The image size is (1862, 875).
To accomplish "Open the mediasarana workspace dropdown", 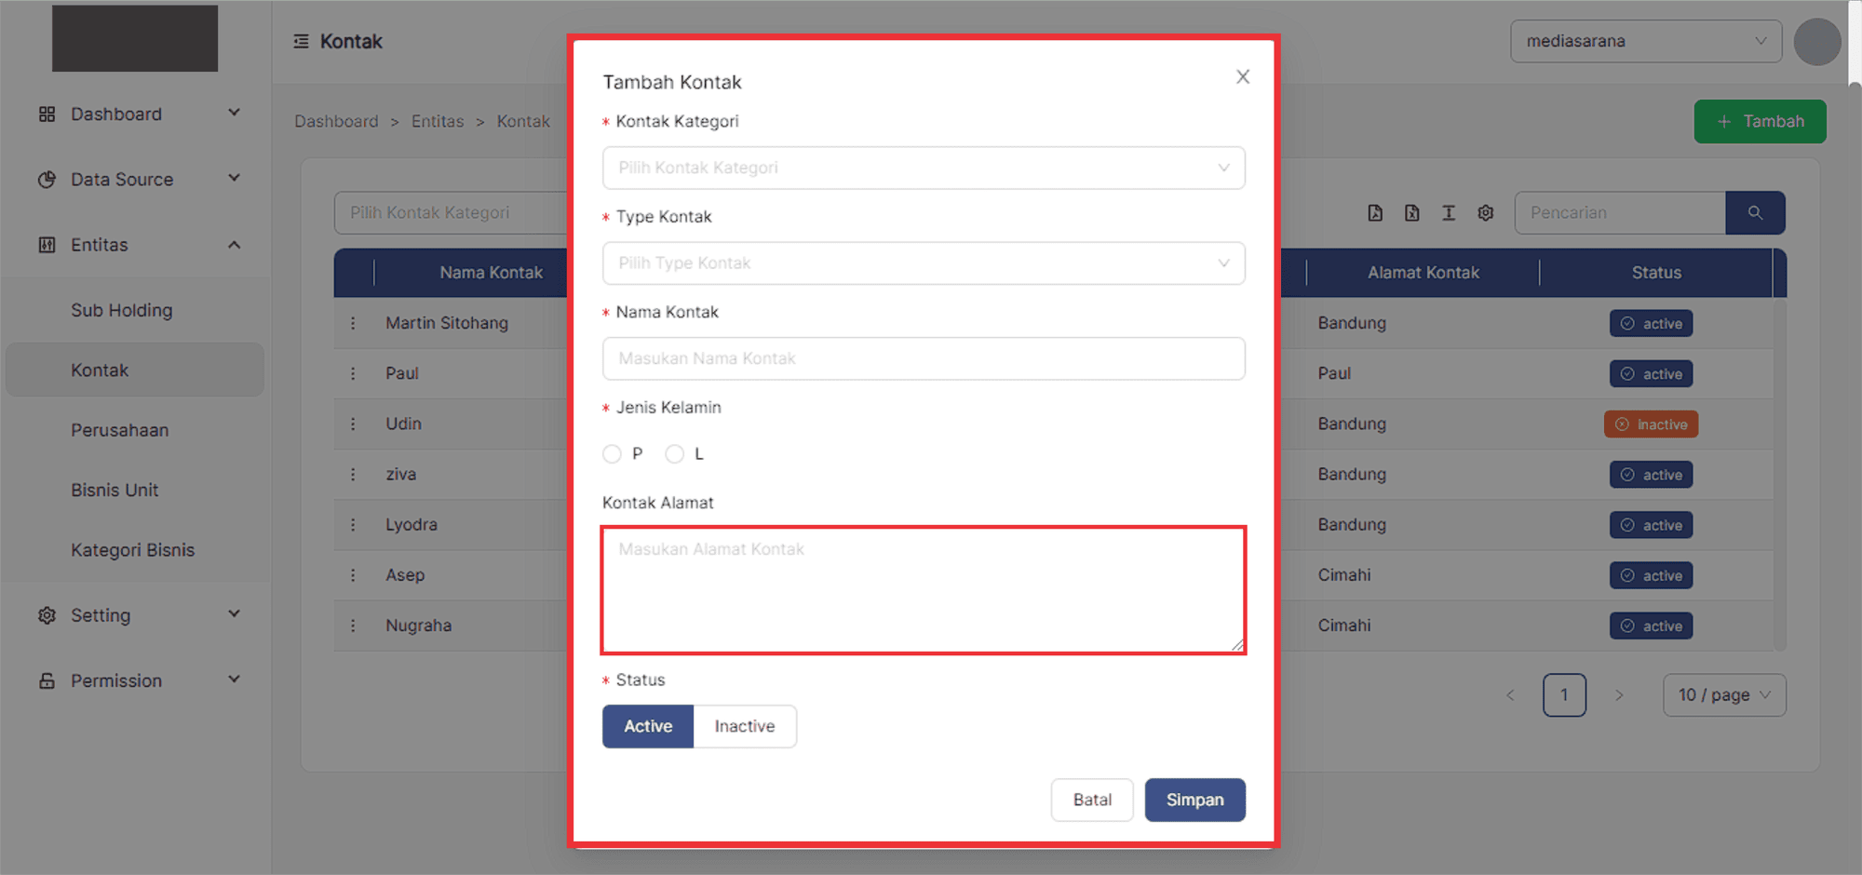I will [1644, 41].
